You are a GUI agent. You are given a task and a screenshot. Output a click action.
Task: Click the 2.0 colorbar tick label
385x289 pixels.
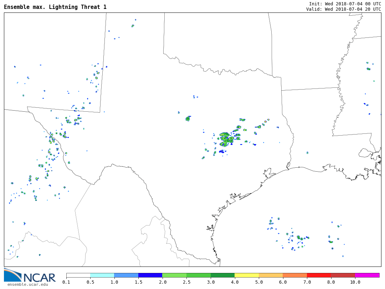(x=162, y=282)
